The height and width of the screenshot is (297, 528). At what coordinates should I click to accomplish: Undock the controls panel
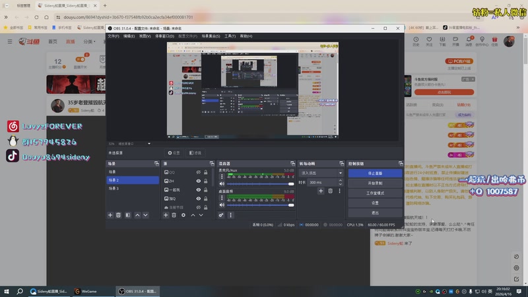(x=401, y=163)
